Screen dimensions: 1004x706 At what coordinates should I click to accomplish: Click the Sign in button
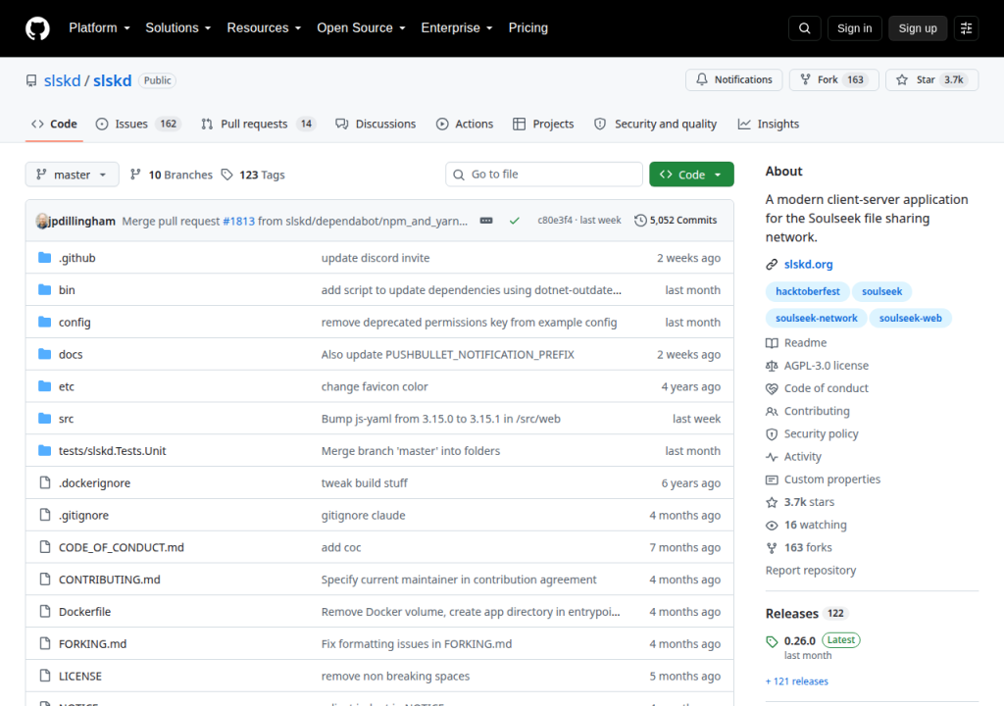pos(854,28)
